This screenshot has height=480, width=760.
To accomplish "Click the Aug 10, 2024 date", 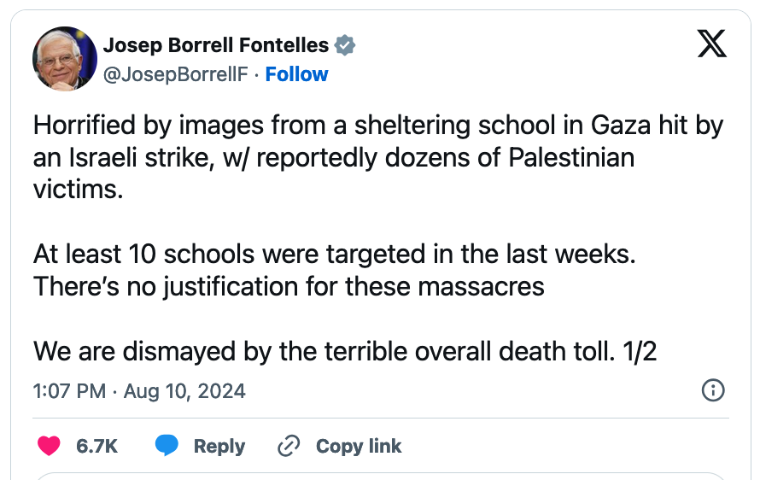I will (x=184, y=391).
